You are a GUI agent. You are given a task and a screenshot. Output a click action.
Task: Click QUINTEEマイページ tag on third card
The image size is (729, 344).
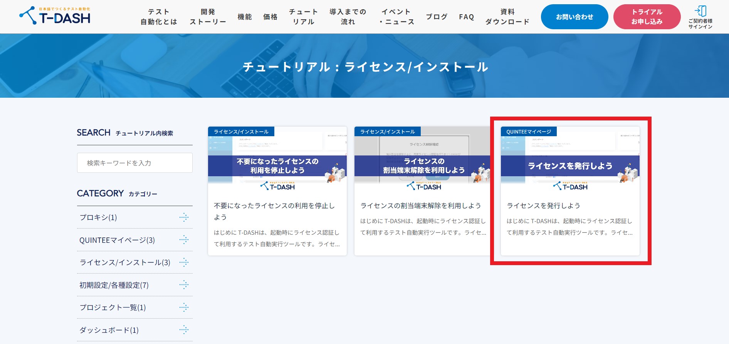529,132
